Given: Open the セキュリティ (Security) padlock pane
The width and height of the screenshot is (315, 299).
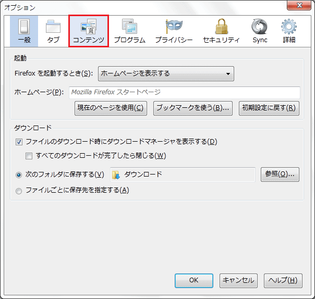Looking at the screenshot, I should (x=221, y=31).
